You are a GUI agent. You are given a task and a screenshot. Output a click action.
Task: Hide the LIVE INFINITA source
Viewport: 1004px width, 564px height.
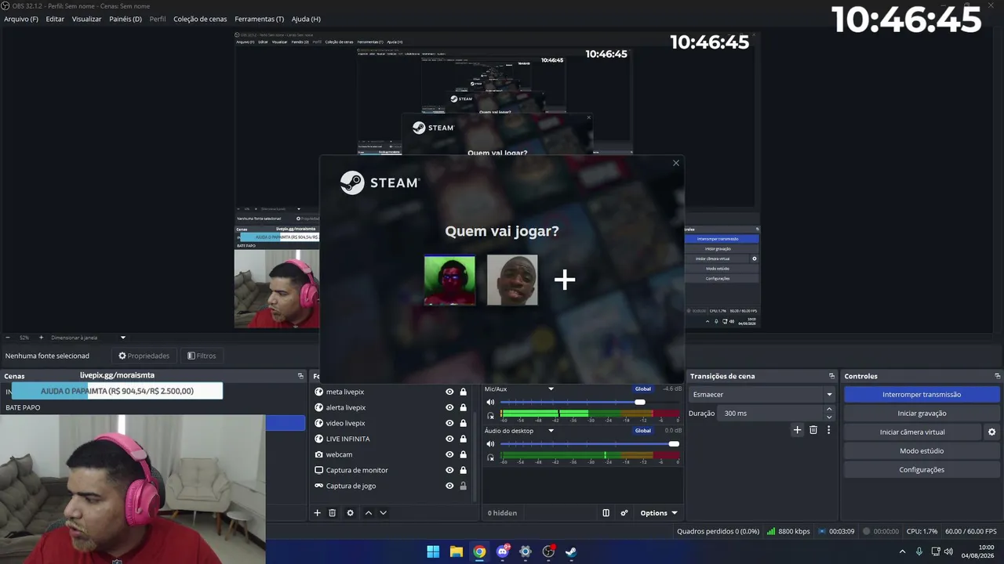click(449, 439)
